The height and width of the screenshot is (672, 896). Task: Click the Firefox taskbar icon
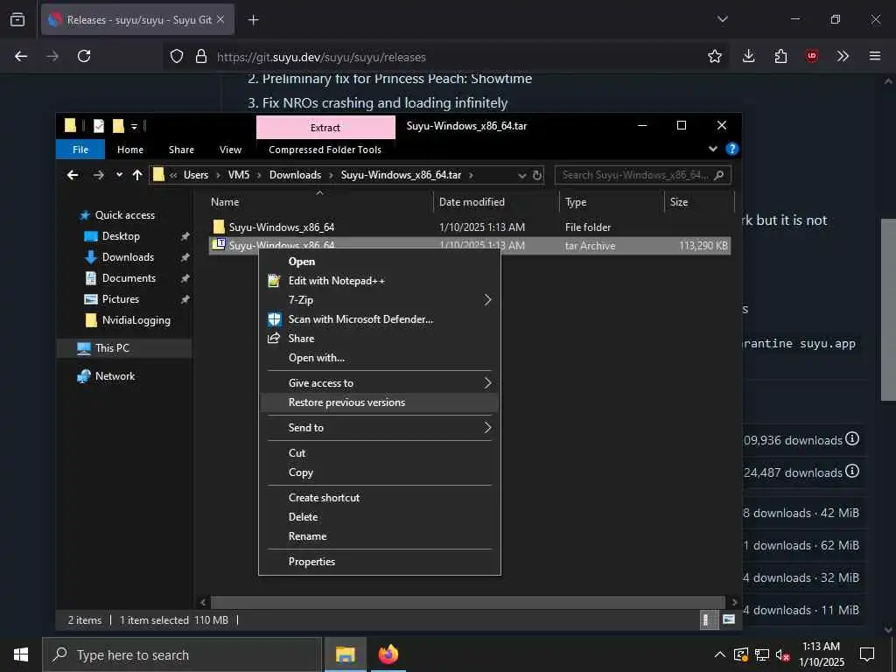click(x=388, y=654)
